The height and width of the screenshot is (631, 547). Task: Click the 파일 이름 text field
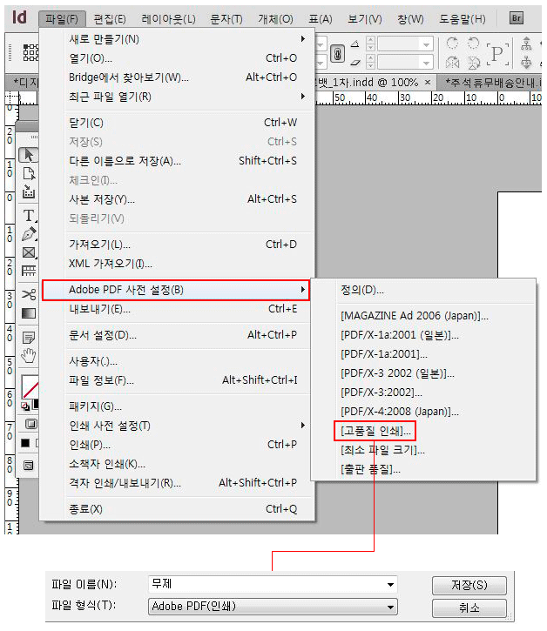[x=264, y=584]
